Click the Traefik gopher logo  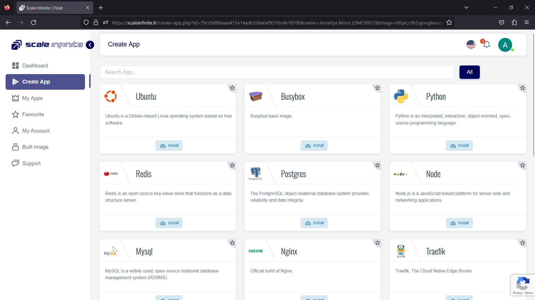click(401, 251)
